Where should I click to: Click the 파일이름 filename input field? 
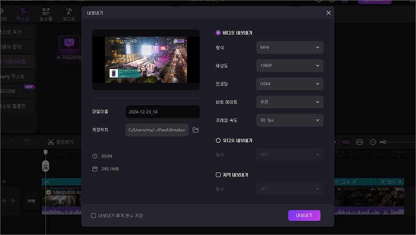click(162, 112)
